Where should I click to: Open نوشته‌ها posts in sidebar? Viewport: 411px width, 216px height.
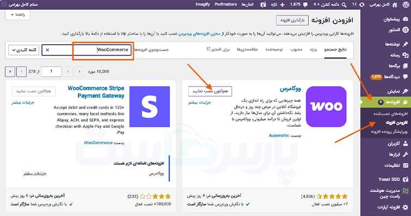pos(397,44)
